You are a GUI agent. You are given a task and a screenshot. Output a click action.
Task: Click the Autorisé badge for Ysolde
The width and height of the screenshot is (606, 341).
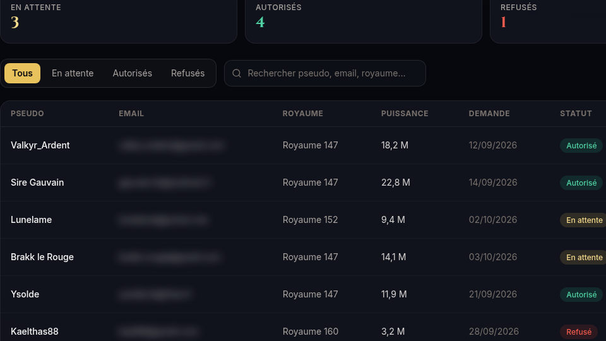581,295
